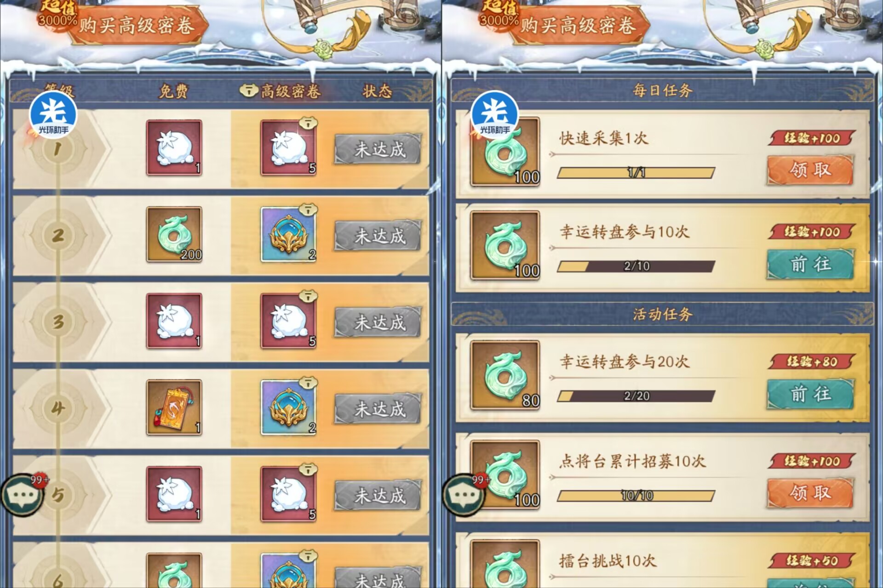Viewport: 883px width, 588px height.
Task: Tap the jade reward icon for 幸运转盘参与20次
Action: pyautogui.click(x=505, y=375)
